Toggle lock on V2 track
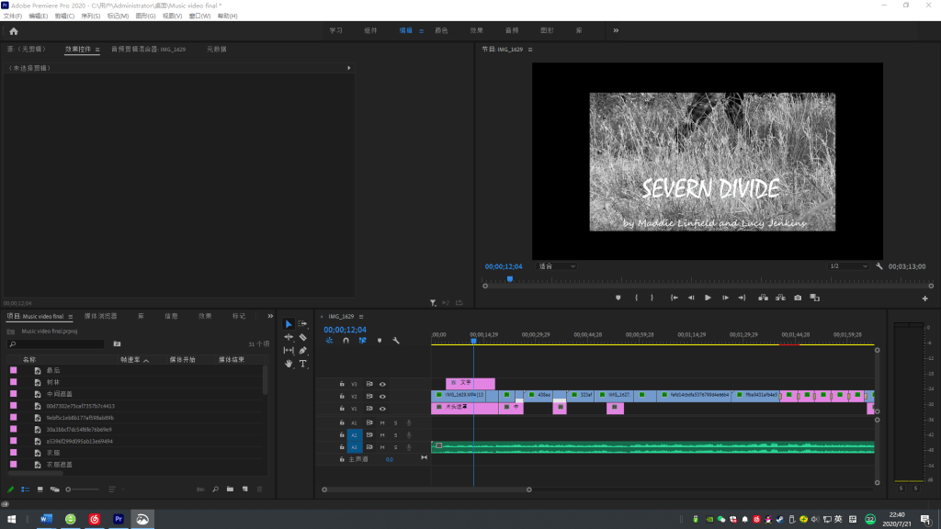Image resolution: width=941 pixels, height=529 pixels. click(342, 396)
